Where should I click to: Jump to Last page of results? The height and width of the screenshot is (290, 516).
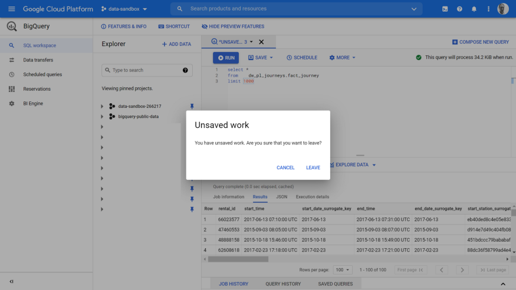(x=492, y=270)
